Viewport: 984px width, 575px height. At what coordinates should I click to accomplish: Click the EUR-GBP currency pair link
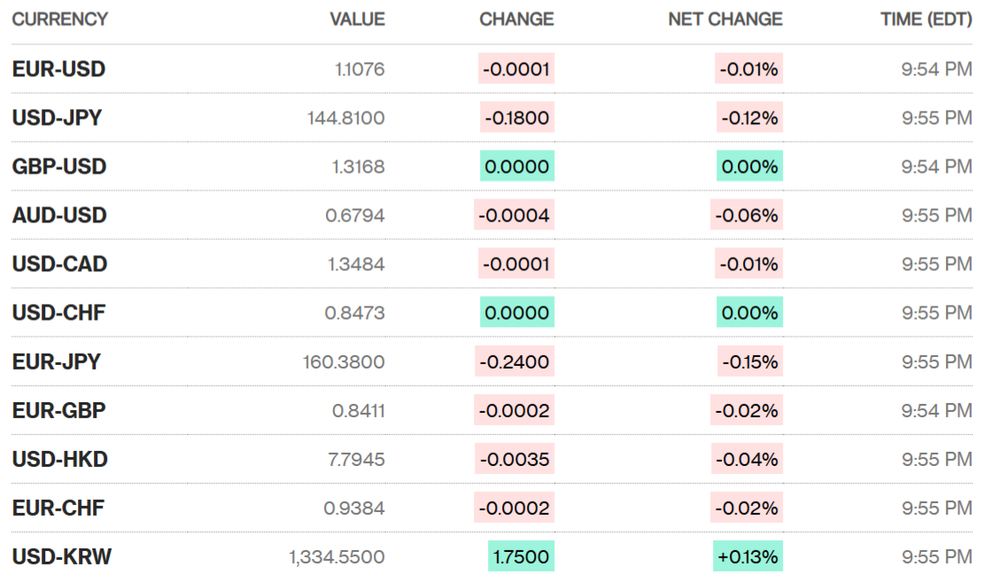pyautogui.click(x=59, y=410)
